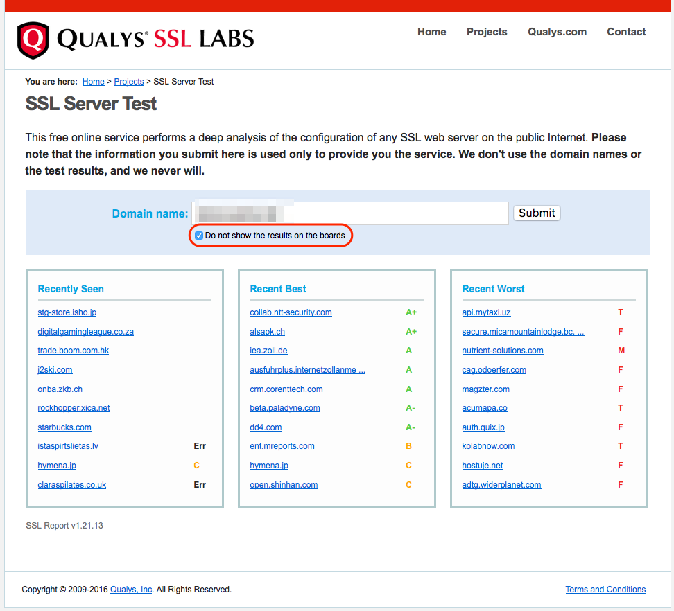Open api.mytaxi.uz in Recent Worst
The height and width of the screenshot is (611, 674).
[486, 312]
